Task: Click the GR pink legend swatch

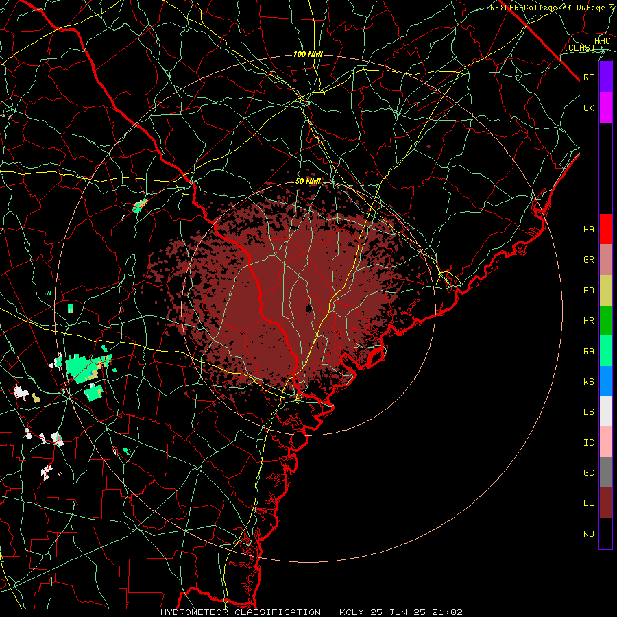Action: tap(605, 259)
